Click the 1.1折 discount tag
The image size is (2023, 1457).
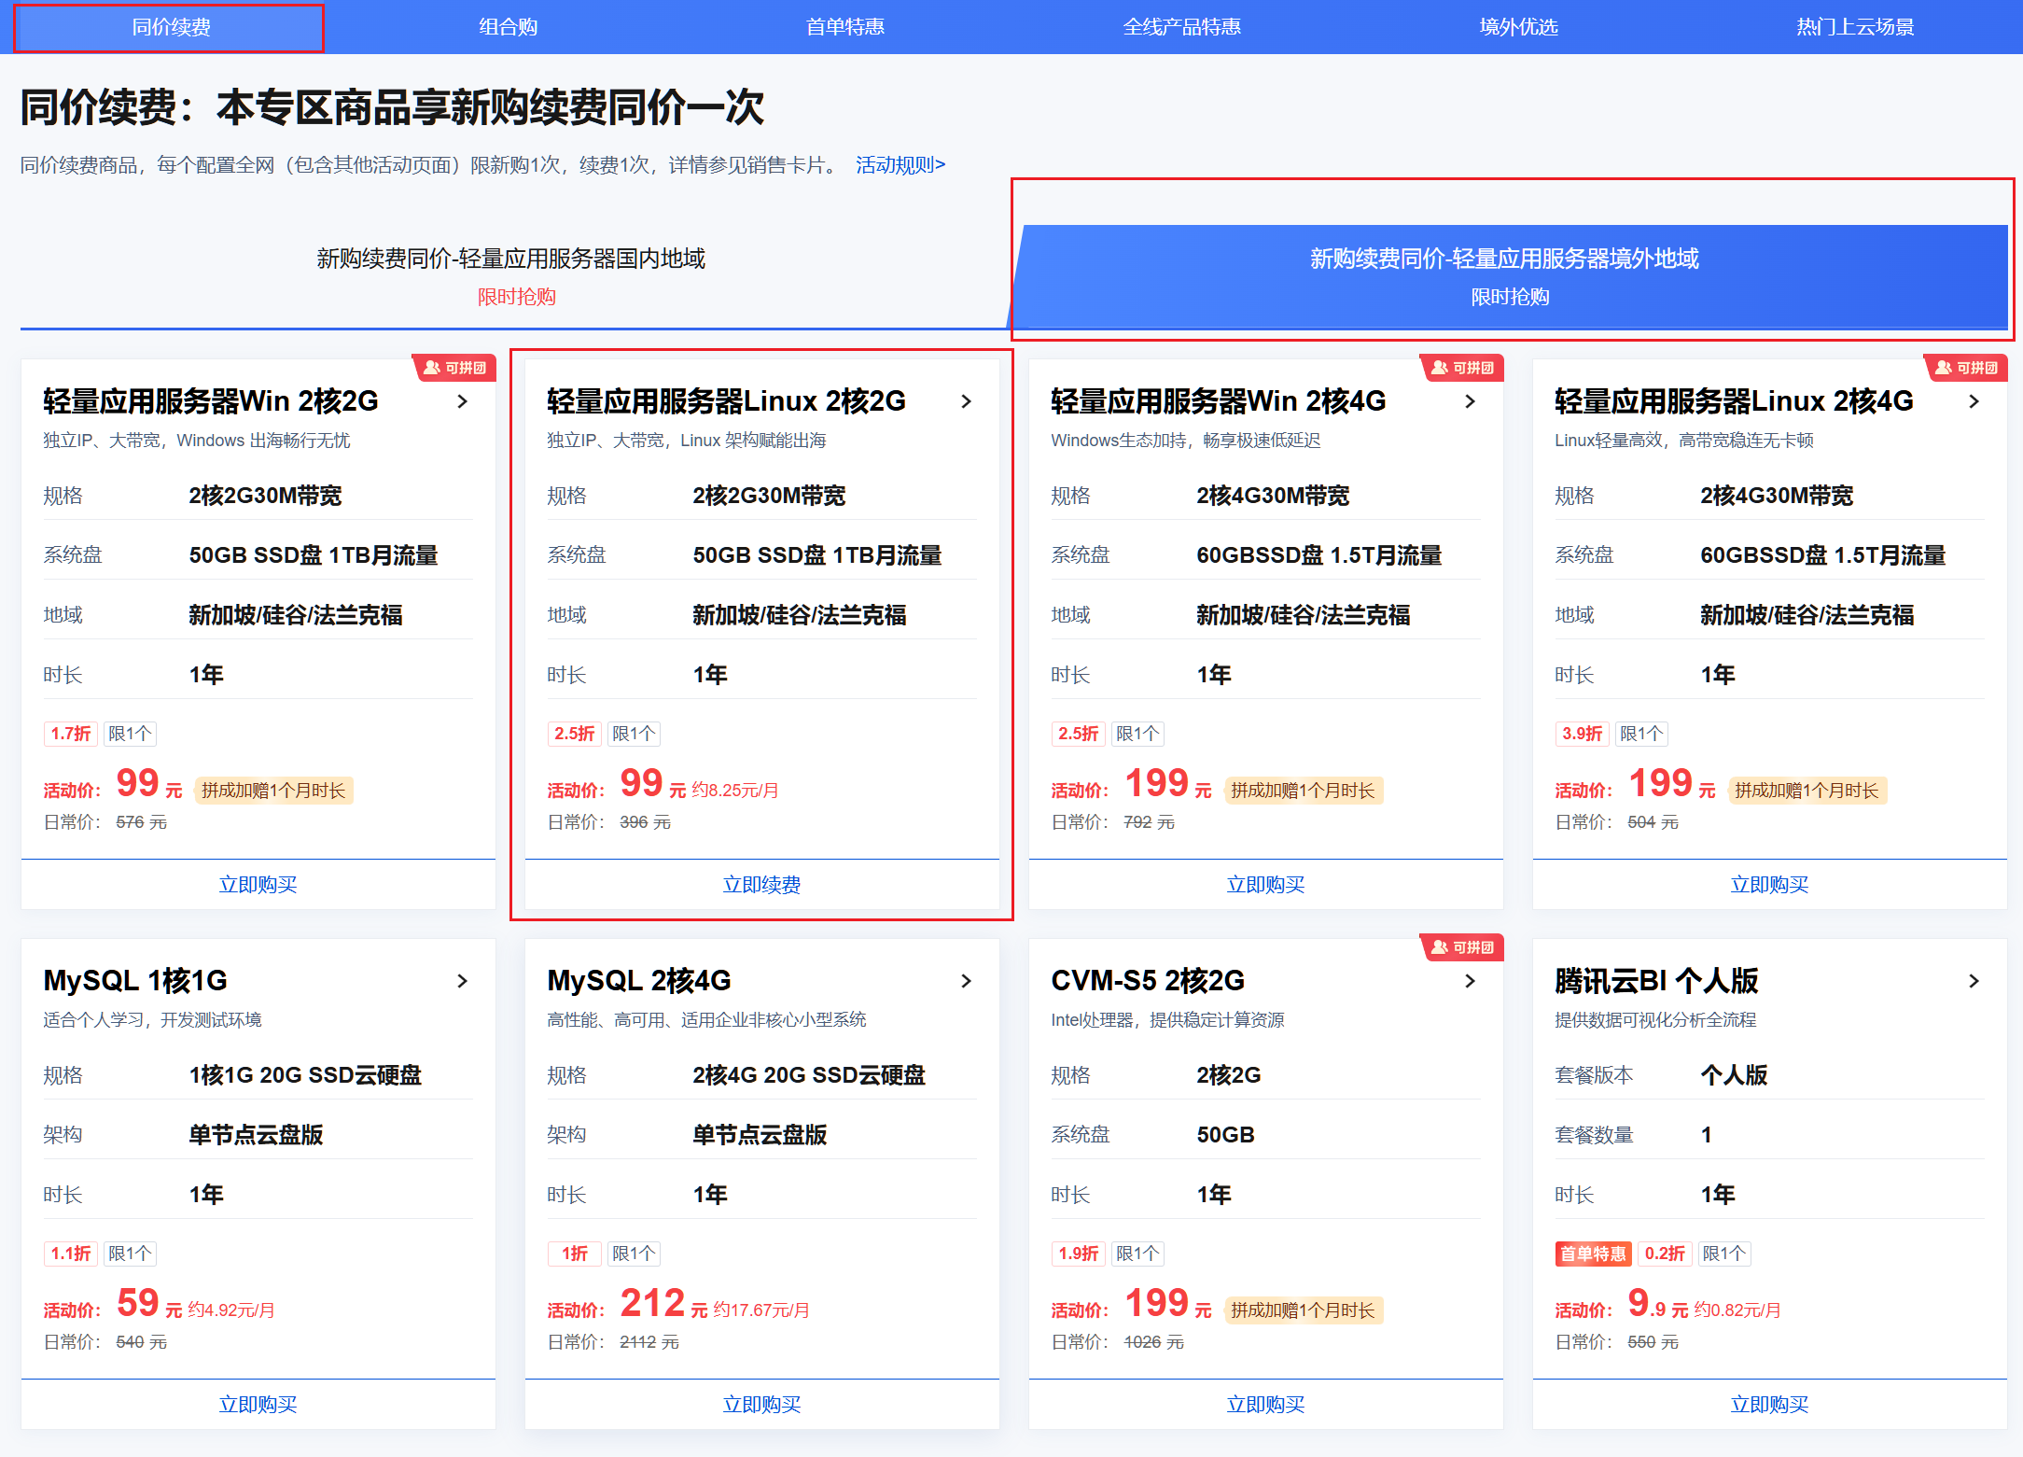coord(71,1254)
